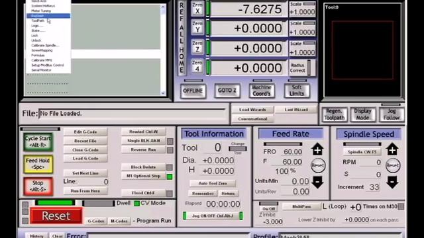Open Logic... from the open menu
The width and height of the screenshot is (424, 238).
(x=37, y=26)
